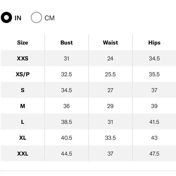Click the M waist value 29
This screenshot has height=176, width=176.
coord(110,106)
